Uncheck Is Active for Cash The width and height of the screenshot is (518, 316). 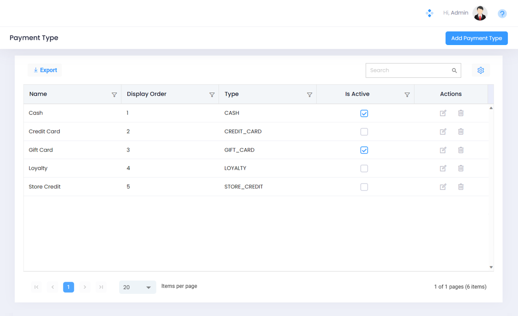[364, 113]
